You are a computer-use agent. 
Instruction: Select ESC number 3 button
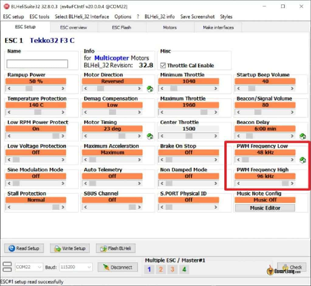172,270
